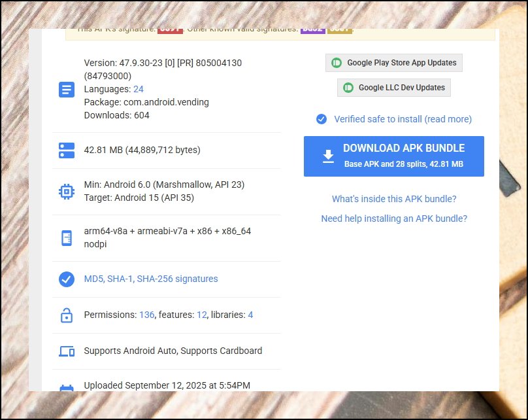The image size is (528, 420).
Task: Click Base APK and 28 splits subtitle
Action: pyautogui.click(x=404, y=164)
